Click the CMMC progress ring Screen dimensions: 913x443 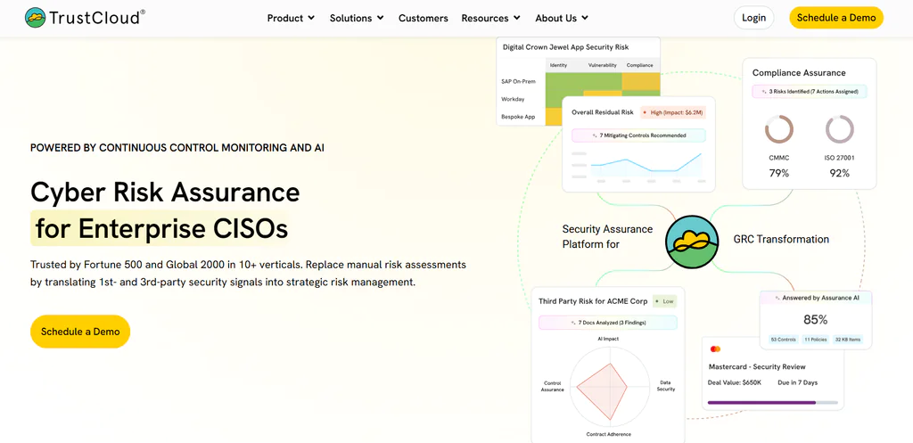(778, 129)
